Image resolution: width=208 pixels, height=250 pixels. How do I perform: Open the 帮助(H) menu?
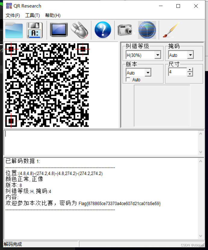(53, 15)
